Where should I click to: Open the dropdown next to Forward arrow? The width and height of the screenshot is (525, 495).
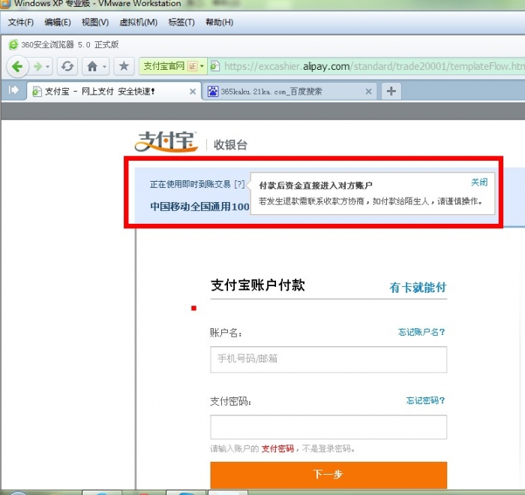[x=48, y=67]
